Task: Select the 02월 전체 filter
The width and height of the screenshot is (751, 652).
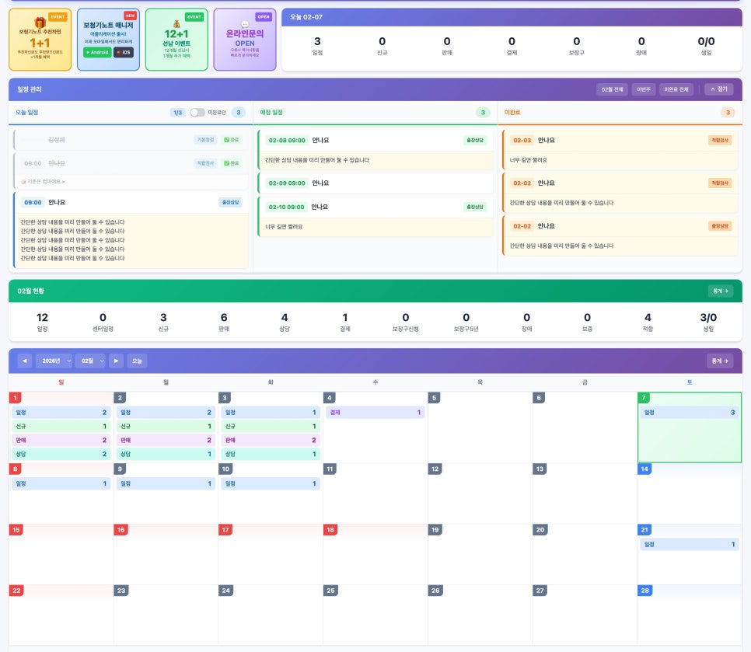Action: pos(612,89)
